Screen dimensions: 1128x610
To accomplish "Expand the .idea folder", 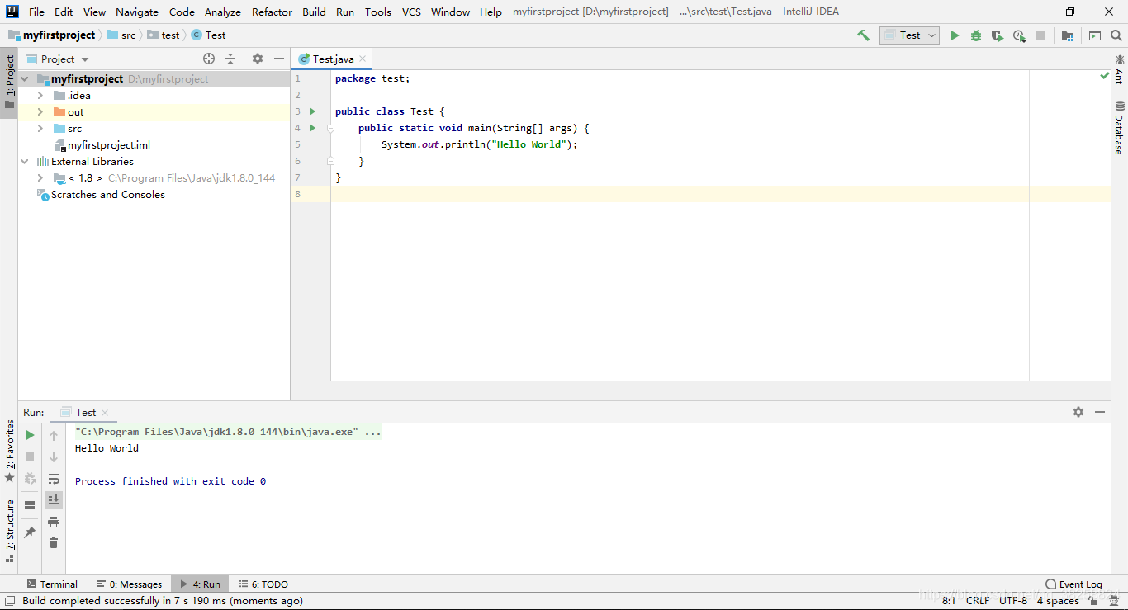I will pyautogui.click(x=40, y=96).
